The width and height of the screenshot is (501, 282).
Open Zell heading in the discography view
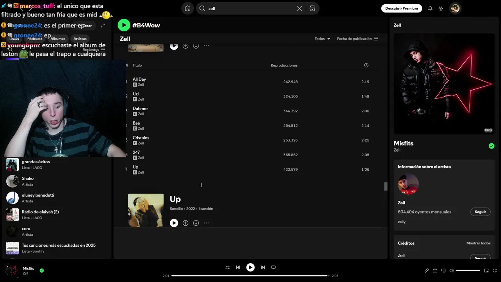125,39
